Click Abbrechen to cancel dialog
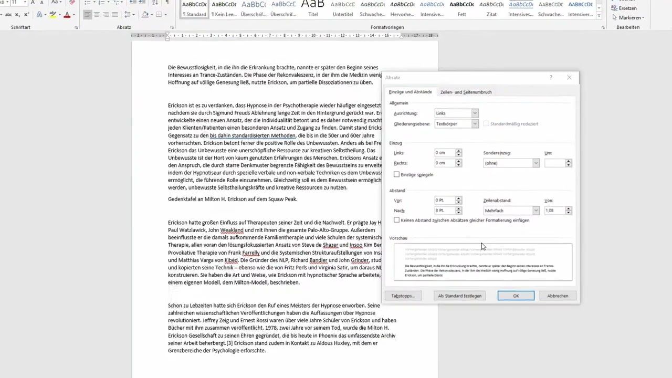 tap(558, 296)
